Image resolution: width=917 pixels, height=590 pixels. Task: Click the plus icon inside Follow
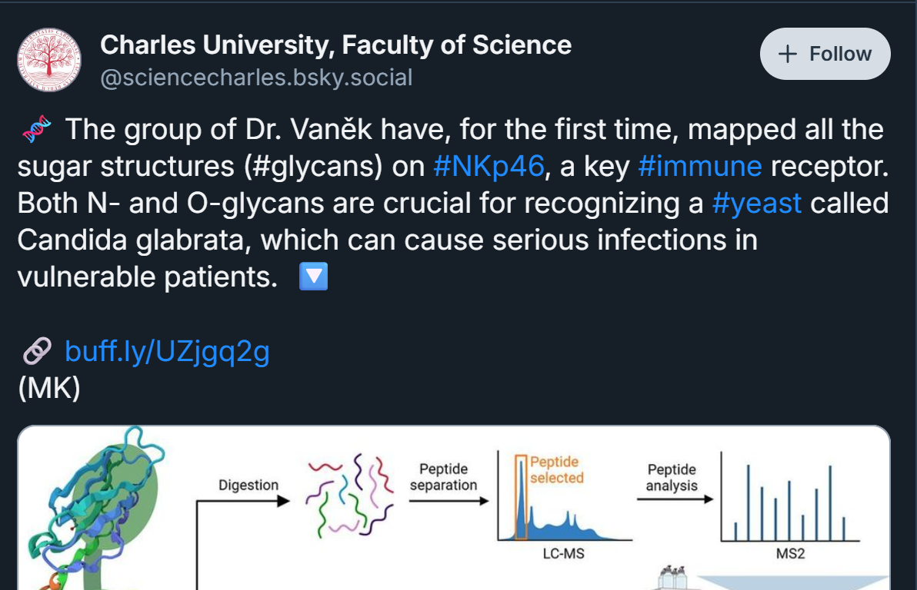[x=788, y=54]
